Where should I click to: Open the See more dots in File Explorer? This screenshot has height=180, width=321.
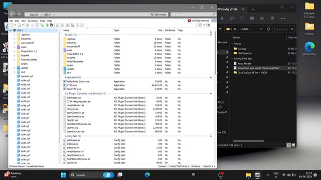tap(283, 18)
